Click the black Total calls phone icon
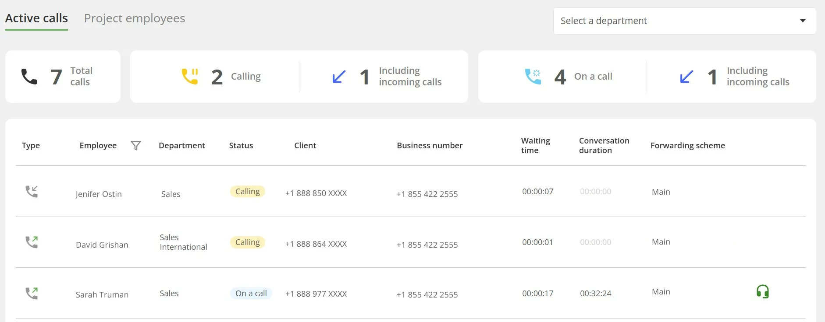 [x=29, y=77]
